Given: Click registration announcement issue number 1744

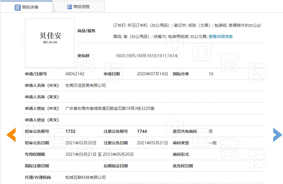Looking at the screenshot, I should (x=142, y=131).
